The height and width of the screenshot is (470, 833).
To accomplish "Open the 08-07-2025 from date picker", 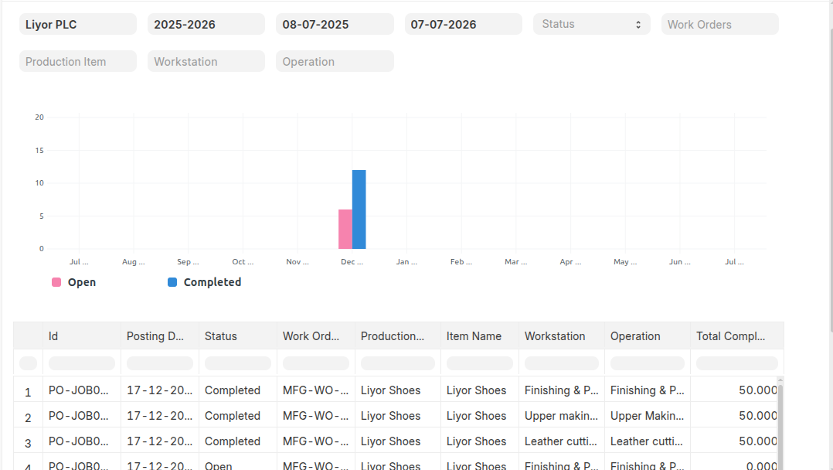I will coord(335,24).
